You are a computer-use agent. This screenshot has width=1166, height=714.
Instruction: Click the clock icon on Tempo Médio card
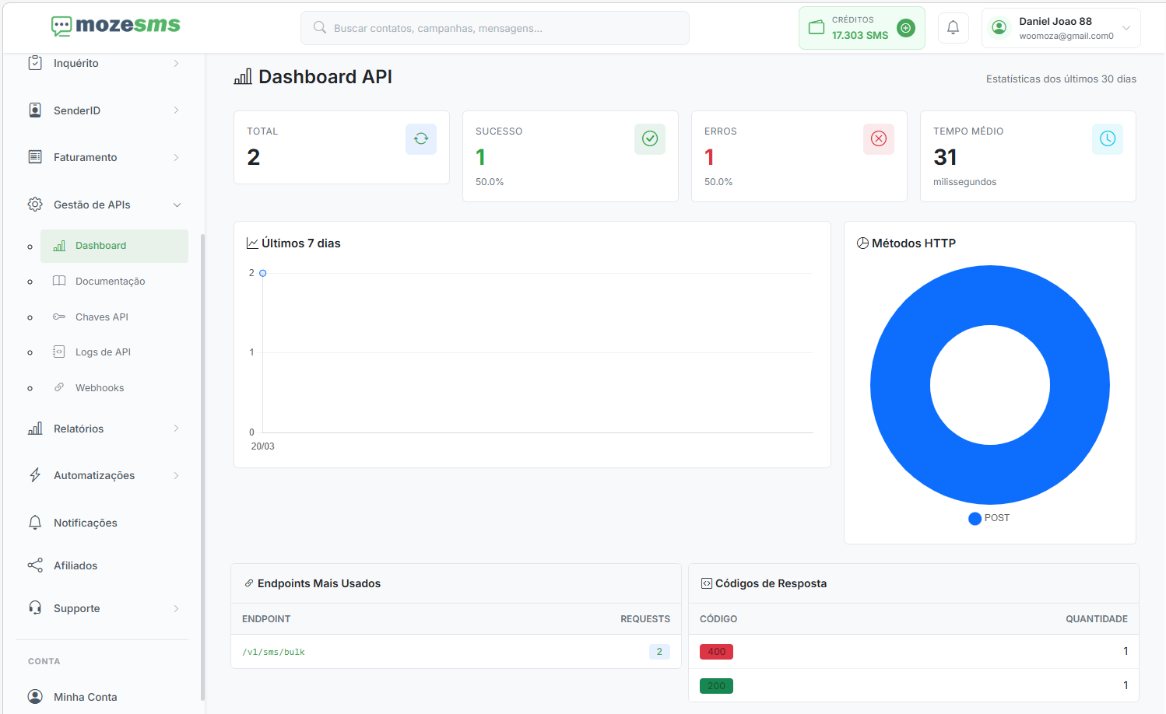1107,138
